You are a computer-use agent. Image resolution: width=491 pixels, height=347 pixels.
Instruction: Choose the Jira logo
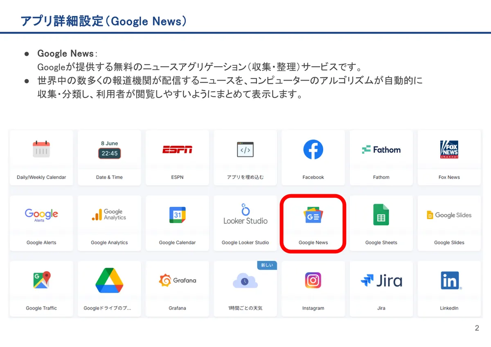click(x=381, y=280)
